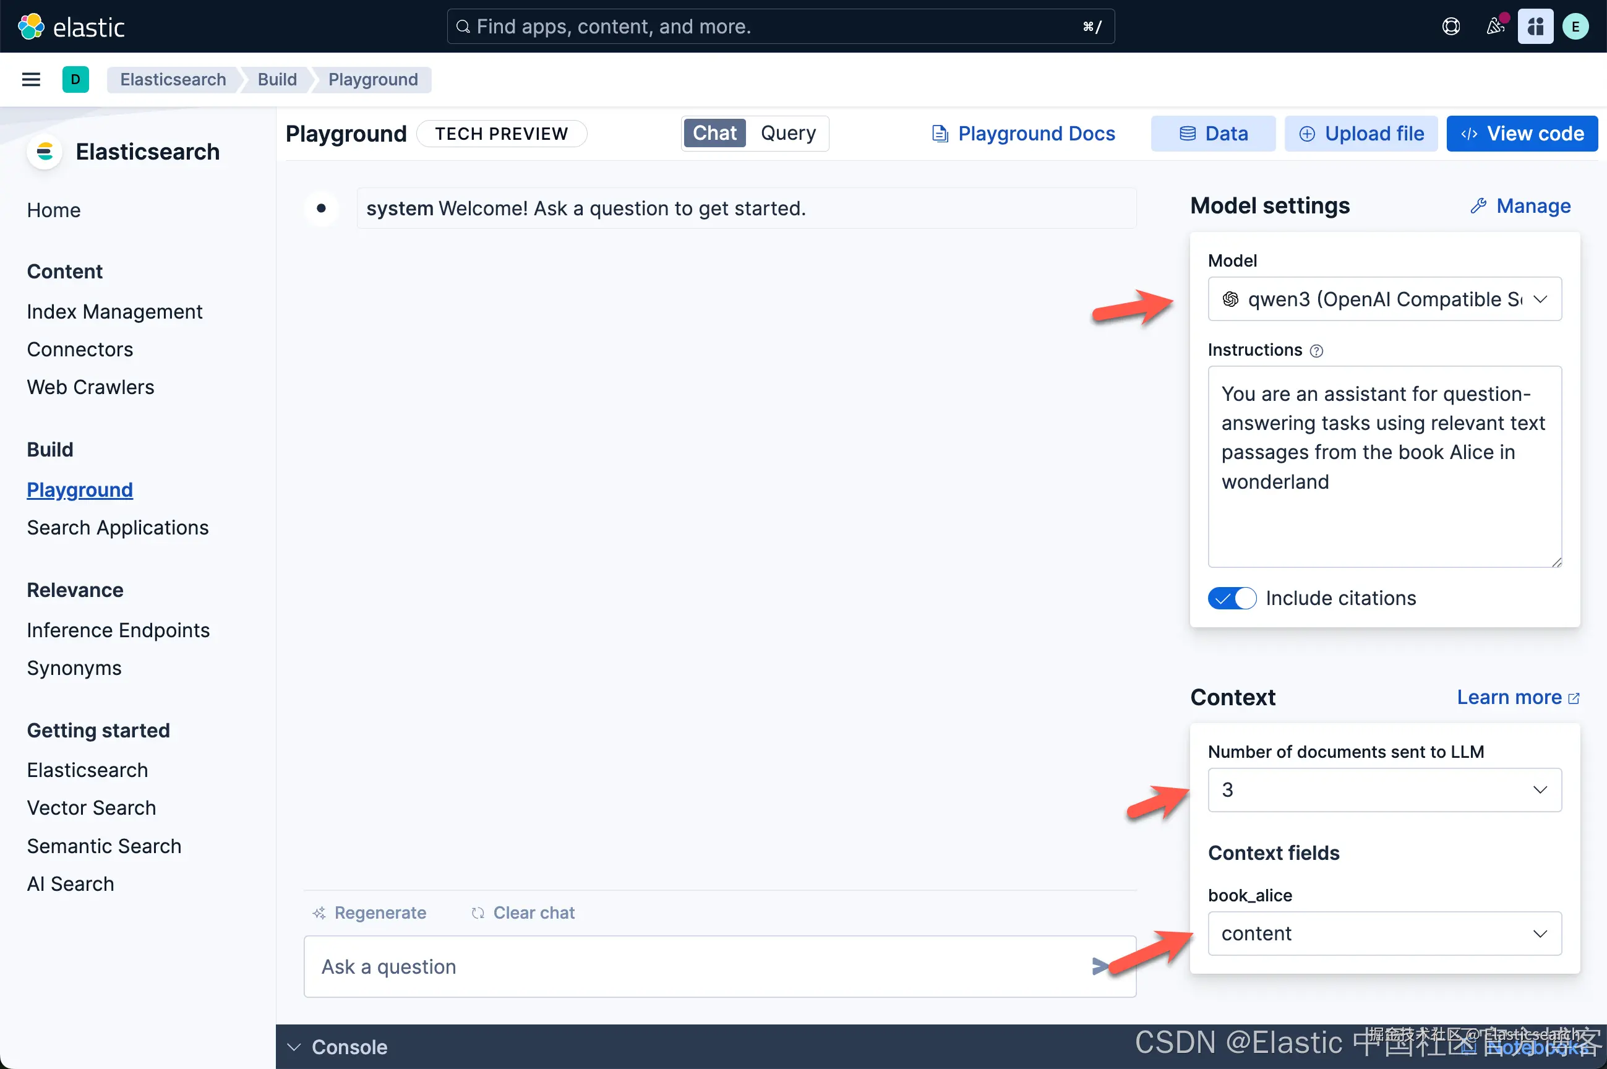Click the AI assistant header icon

[1535, 27]
